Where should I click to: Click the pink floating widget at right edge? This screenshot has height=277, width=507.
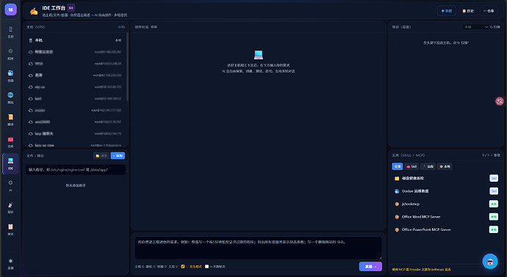(x=500, y=101)
